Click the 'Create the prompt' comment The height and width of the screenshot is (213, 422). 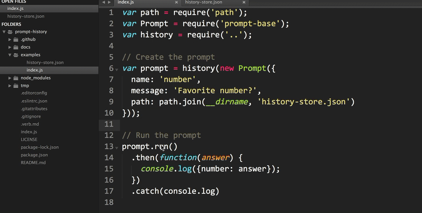(x=169, y=57)
